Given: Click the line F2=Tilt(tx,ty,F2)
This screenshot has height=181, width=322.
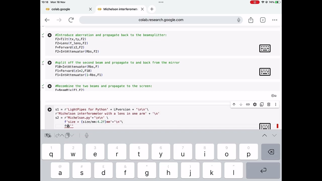Looking at the screenshot, I should click(x=70, y=39).
